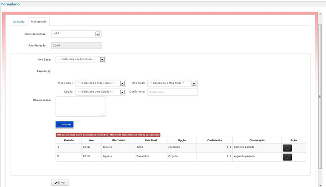Click the Adicionar button
Viewport: 326px width, 187px height.
coord(64,125)
